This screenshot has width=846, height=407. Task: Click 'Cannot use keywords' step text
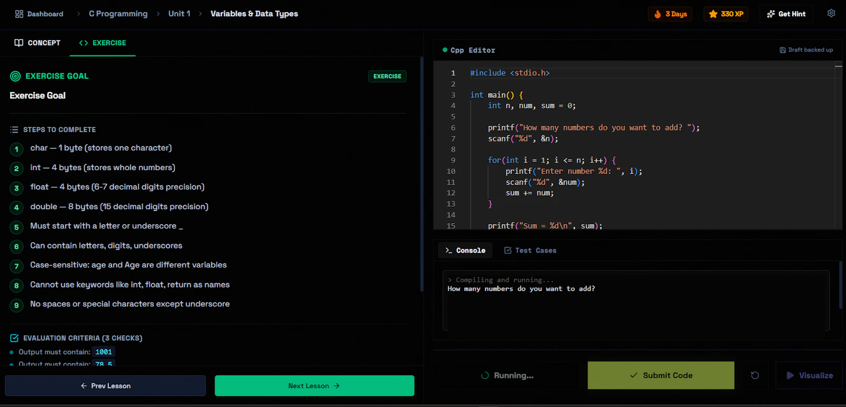point(130,284)
